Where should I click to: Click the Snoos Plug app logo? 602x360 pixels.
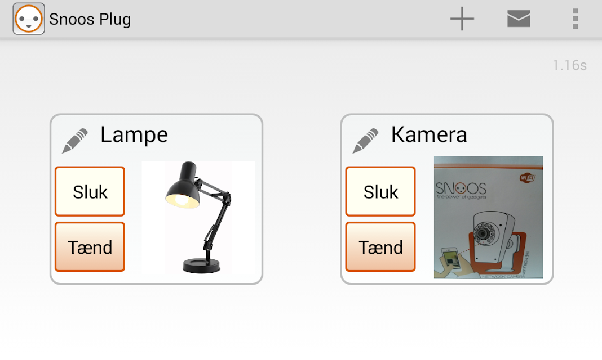pos(29,19)
